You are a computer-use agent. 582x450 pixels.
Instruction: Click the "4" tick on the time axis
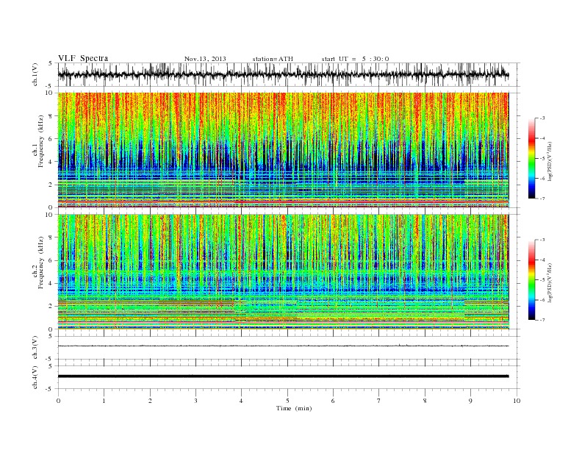point(241,401)
